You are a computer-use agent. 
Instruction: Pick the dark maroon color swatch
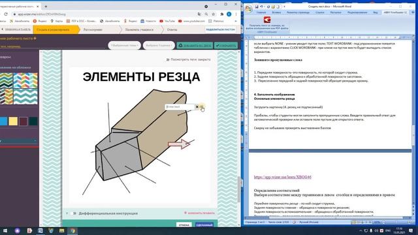coord(24,121)
